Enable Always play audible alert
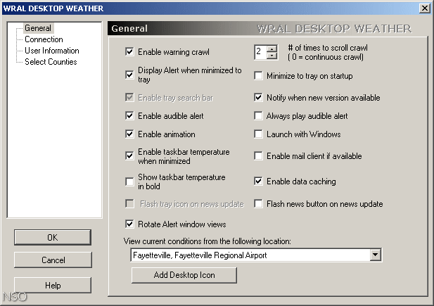434x306 pixels. click(x=258, y=116)
